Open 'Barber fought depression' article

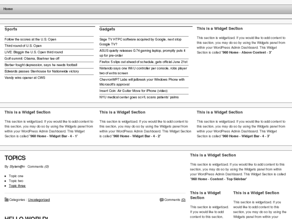[41, 65]
